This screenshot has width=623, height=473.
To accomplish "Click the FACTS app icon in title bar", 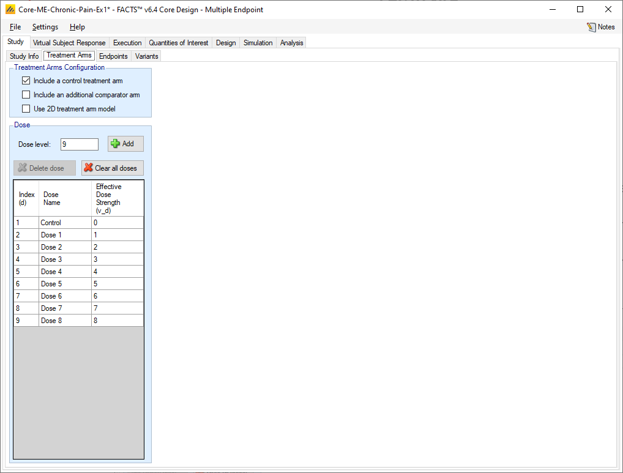I will click(10, 10).
